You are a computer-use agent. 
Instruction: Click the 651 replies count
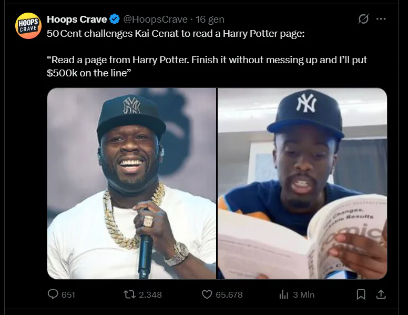(x=68, y=294)
